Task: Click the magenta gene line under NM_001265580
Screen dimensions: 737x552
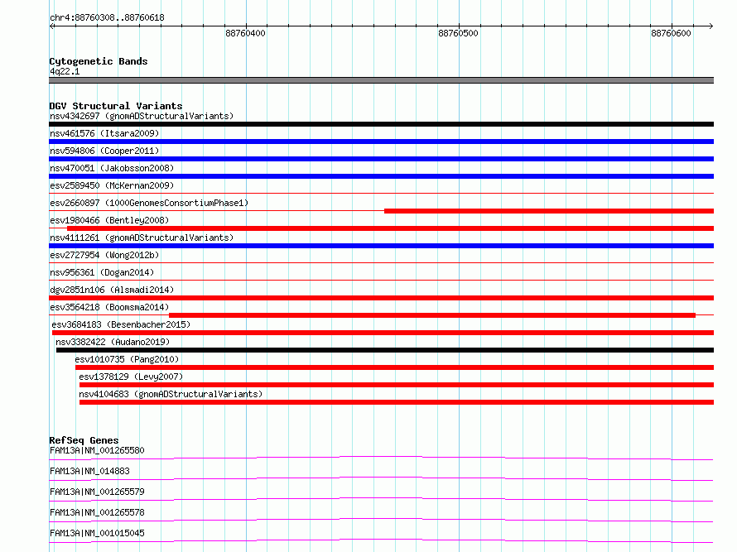Action: pyautogui.click(x=381, y=457)
